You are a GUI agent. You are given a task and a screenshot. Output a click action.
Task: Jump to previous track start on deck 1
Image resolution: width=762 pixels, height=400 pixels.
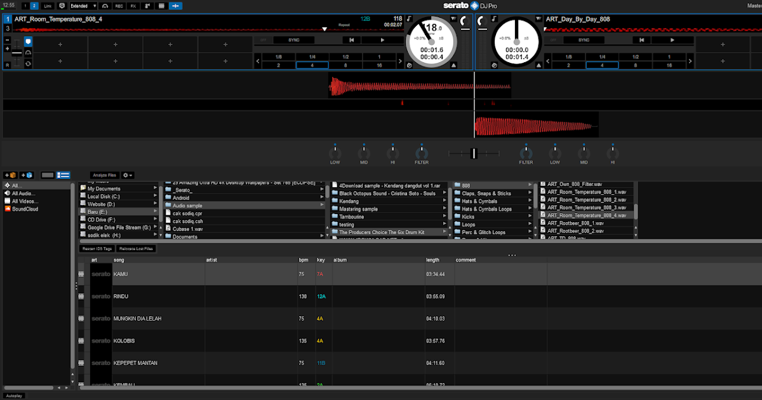click(x=351, y=40)
